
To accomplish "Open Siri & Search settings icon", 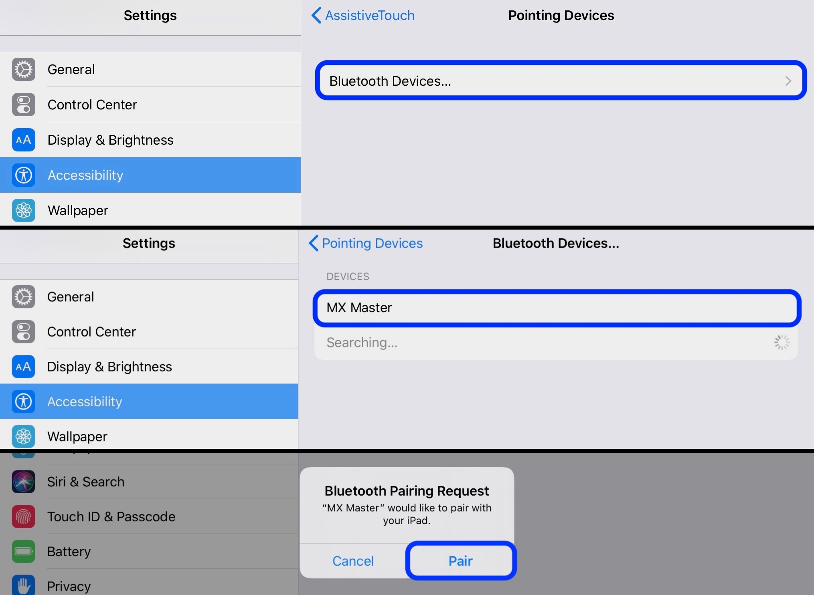I will pyautogui.click(x=23, y=481).
